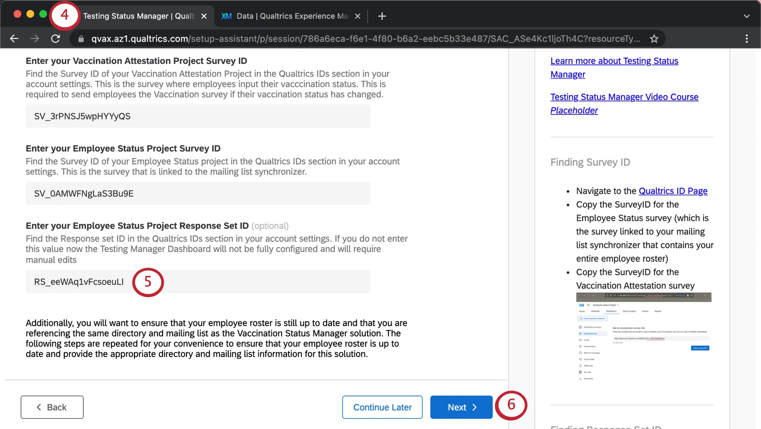This screenshot has height=429, width=761.
Task: Choose Continue Later
Action: (x=382, y=407)
